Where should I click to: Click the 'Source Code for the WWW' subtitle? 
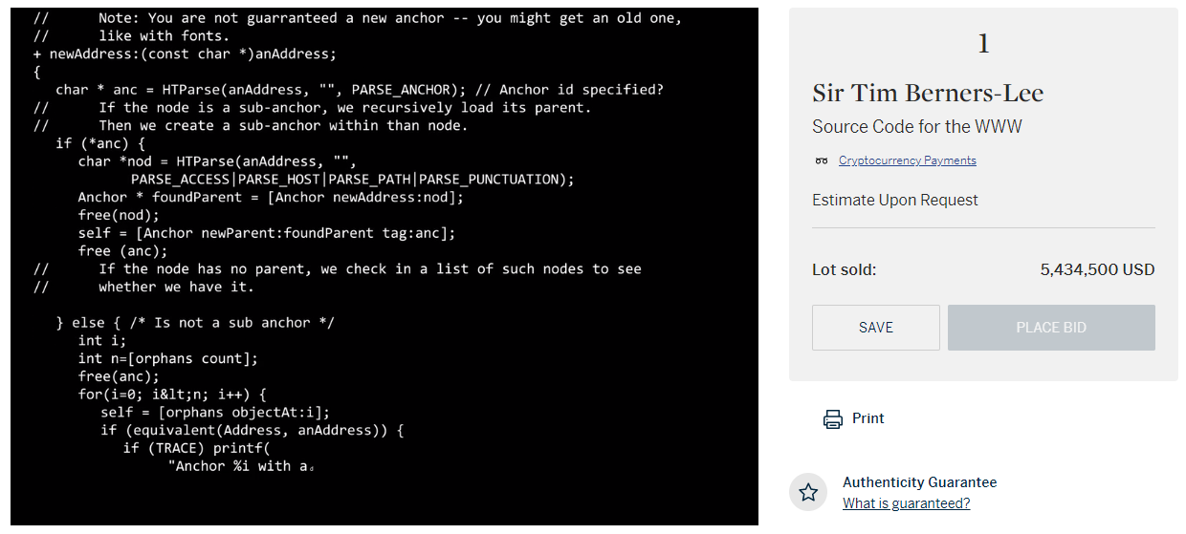coord(917,127)
